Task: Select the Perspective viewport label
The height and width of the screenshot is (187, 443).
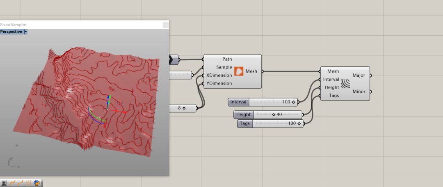Action: coord(11,32)
